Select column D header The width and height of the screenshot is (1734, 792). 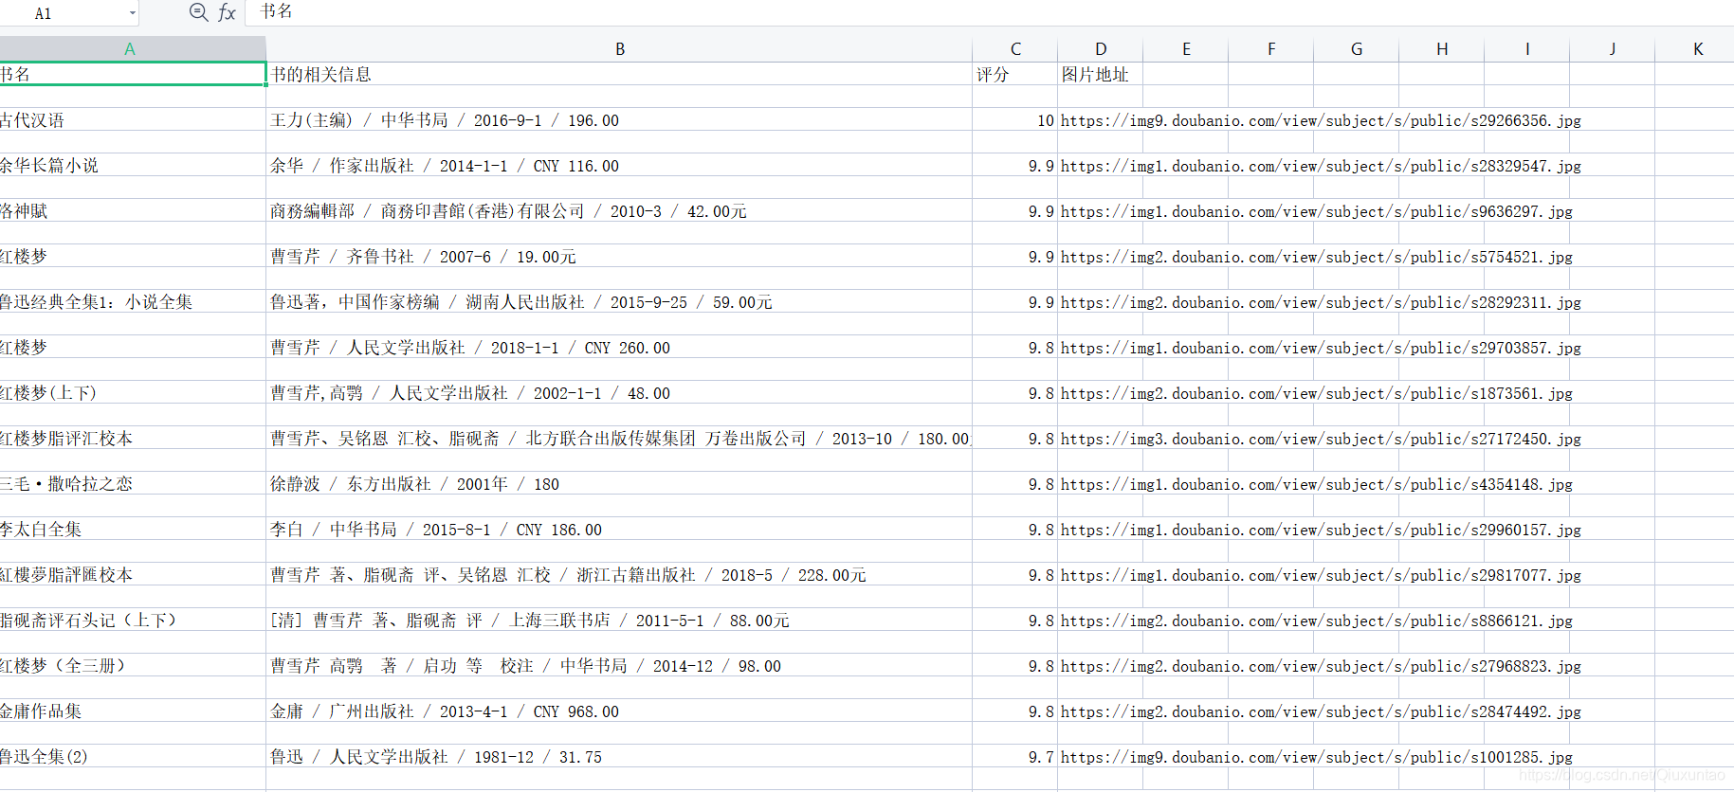point(1101,49)
